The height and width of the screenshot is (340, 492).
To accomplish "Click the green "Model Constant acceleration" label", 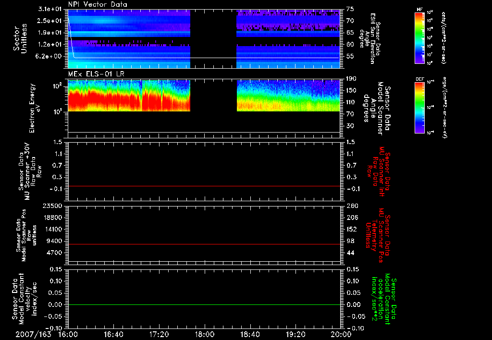I will 384,299.
